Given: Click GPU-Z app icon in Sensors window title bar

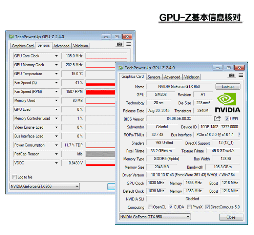Looking at the screenshot, I should pos(11,37).
